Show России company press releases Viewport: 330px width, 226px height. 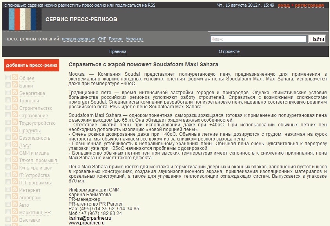click(116, 39)
